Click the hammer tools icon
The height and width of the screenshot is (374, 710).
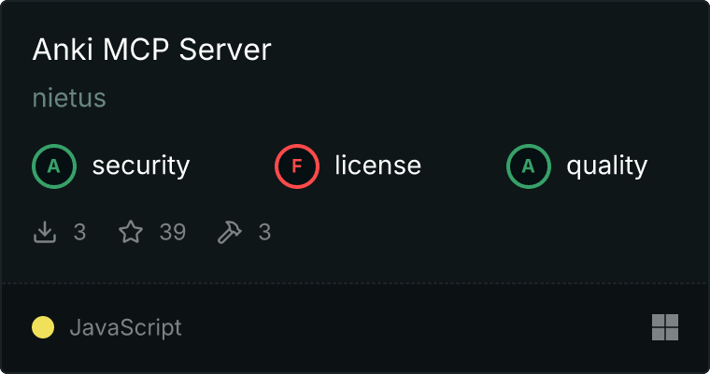(229, 232)
